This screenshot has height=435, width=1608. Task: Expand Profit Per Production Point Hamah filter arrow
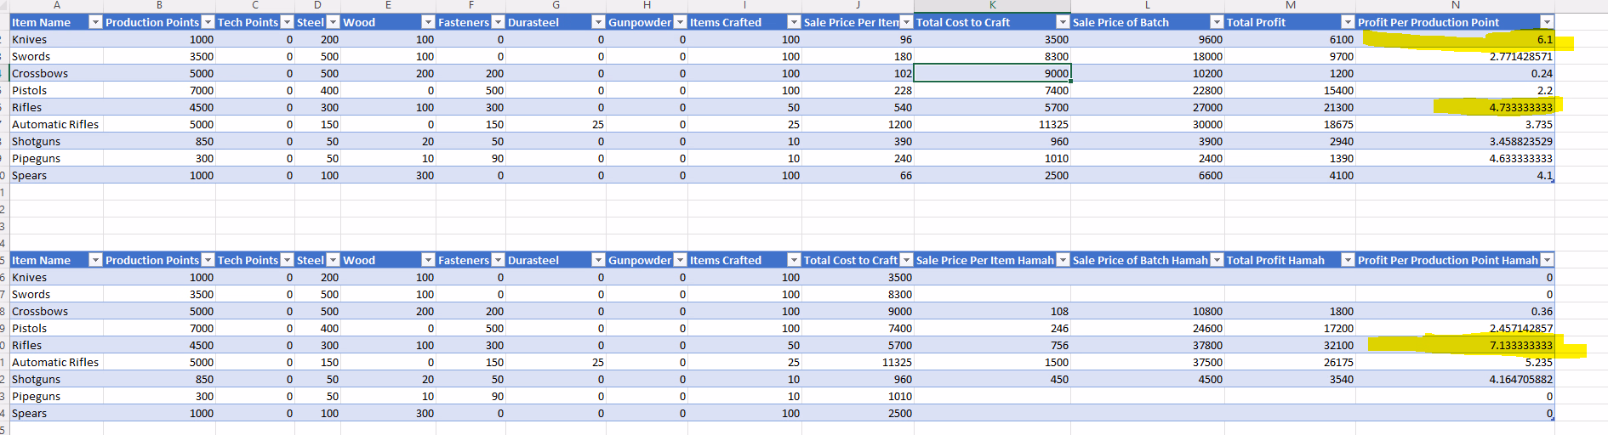(1547, 260)
